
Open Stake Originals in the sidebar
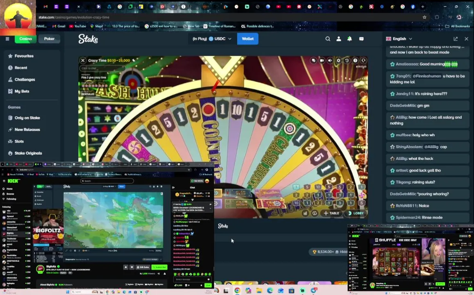tap(25, 153)
